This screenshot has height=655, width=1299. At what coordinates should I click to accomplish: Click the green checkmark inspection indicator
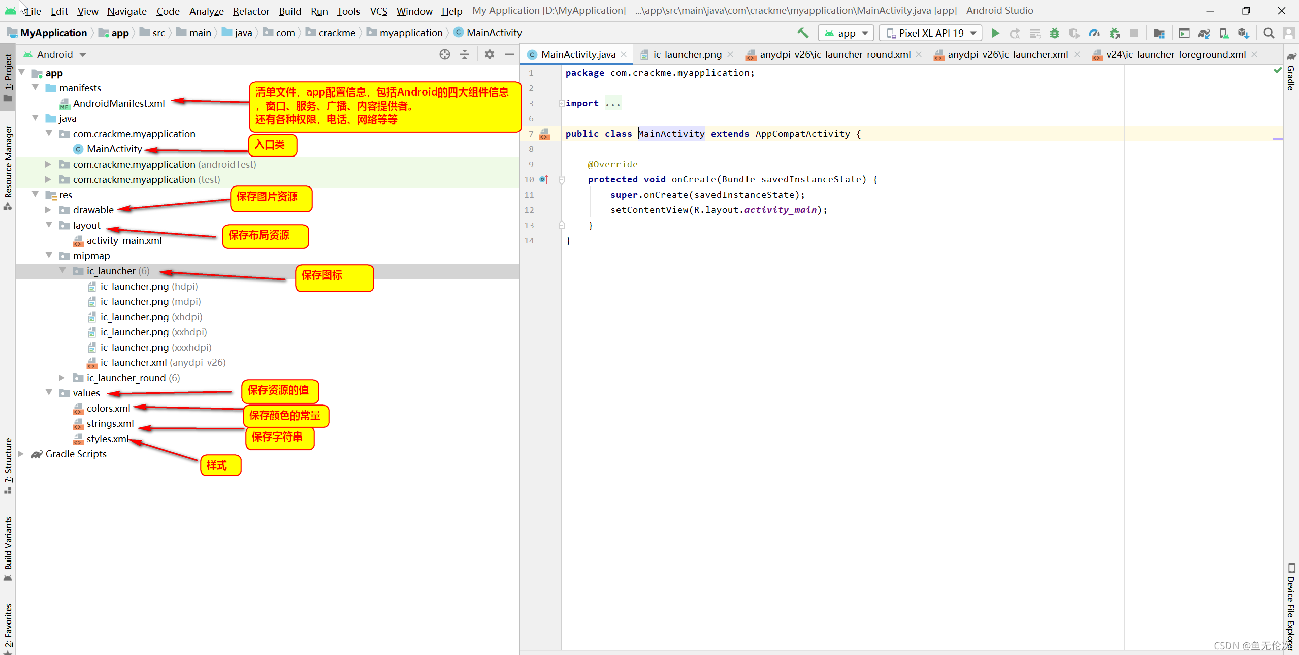[1278, 70]
